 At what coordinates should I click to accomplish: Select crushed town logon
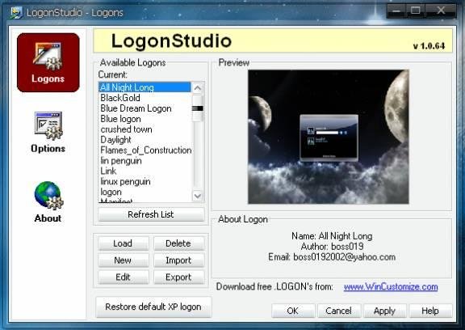tap(145, 129)
